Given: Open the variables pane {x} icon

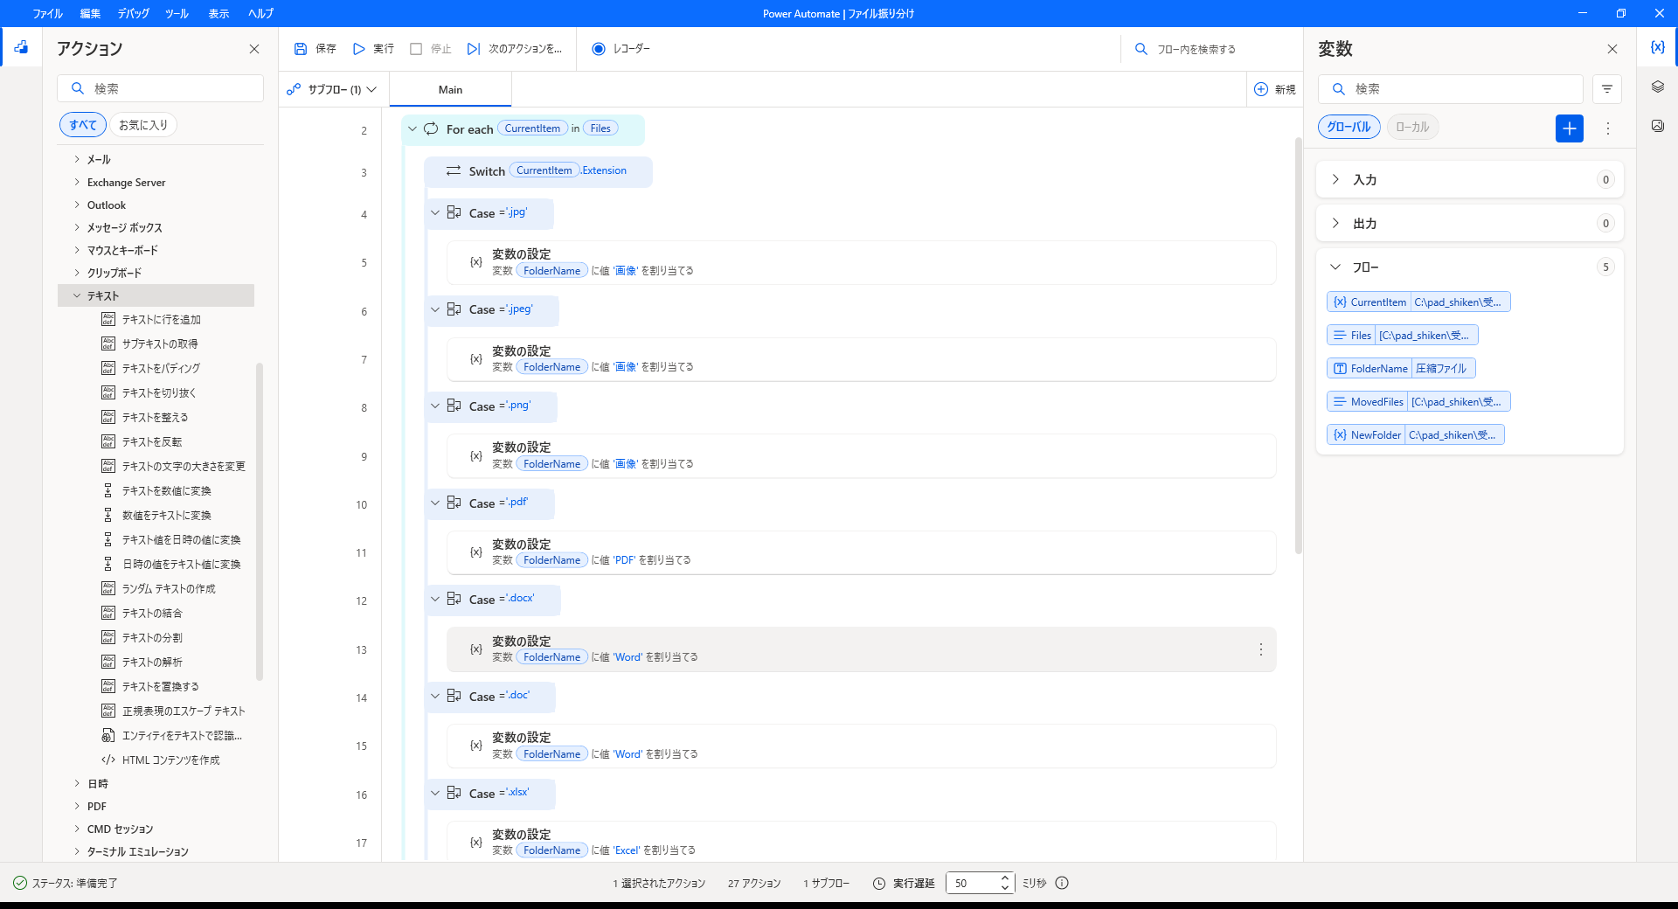Looking at the screenshot, I should (1657, 47).
